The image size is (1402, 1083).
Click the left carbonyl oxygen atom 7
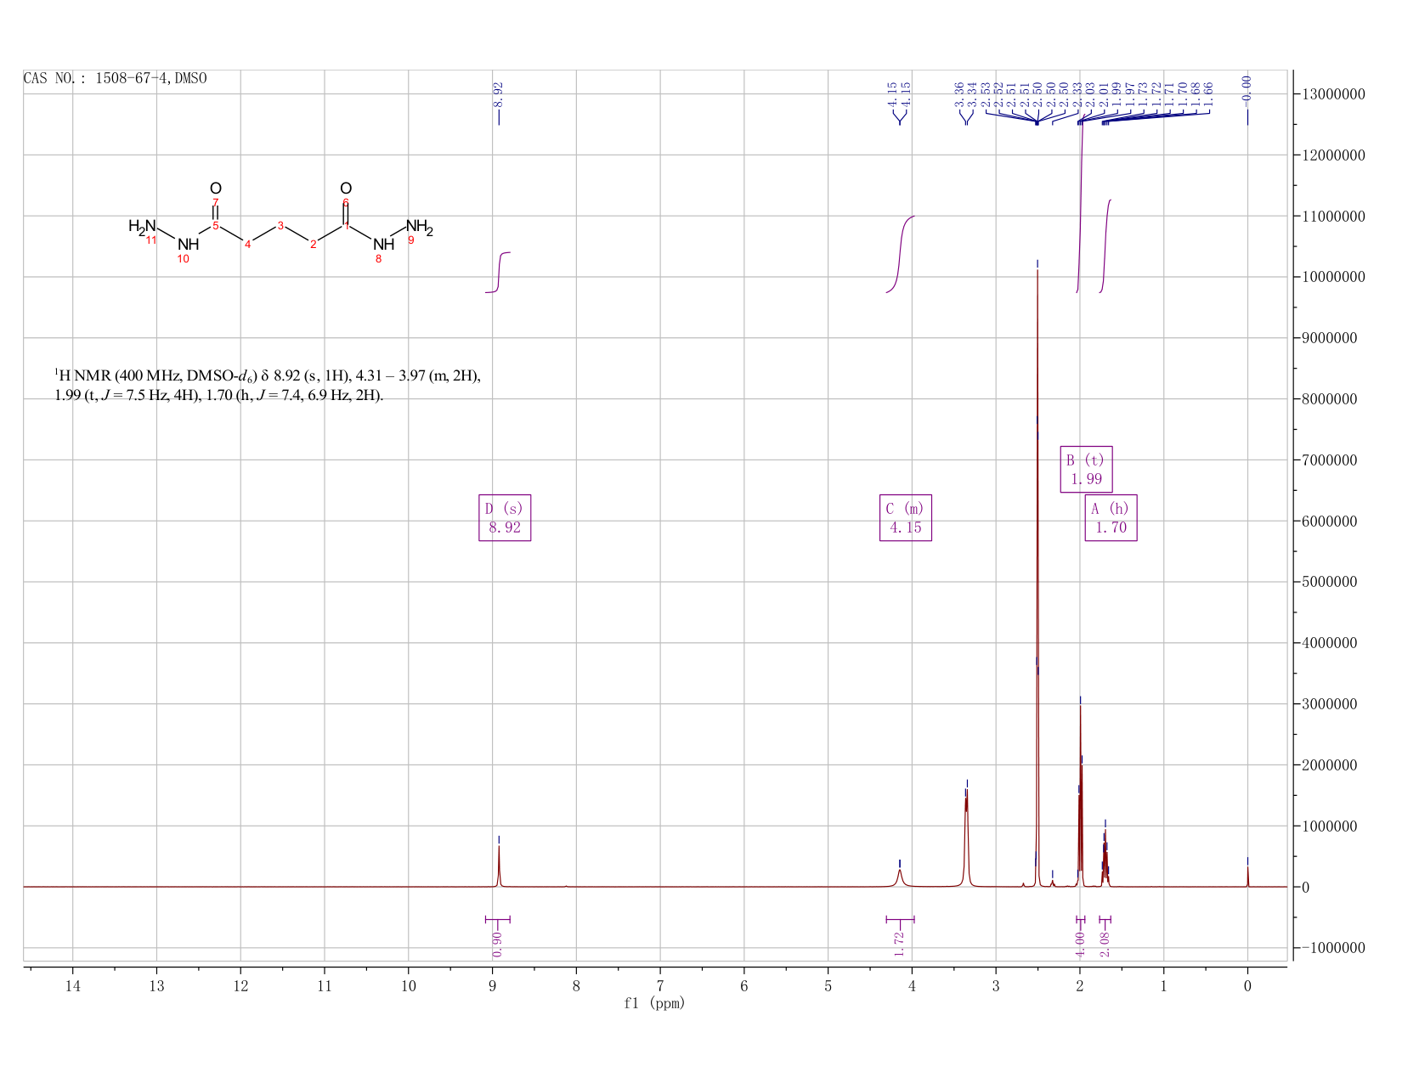tap(216, 189)
